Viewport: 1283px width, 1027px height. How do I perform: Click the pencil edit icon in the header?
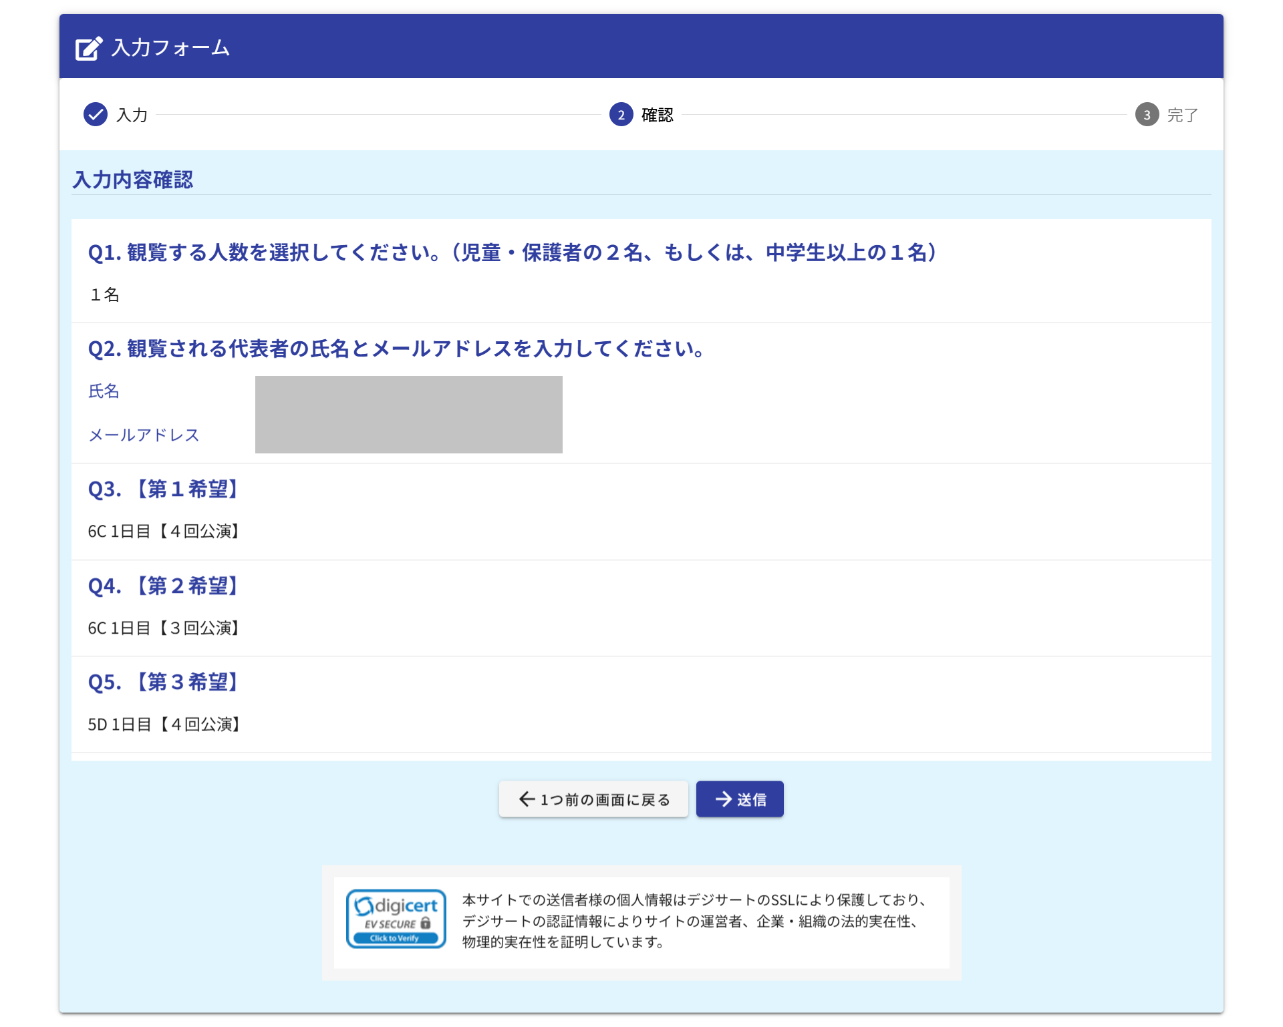[x=89, y=47]
